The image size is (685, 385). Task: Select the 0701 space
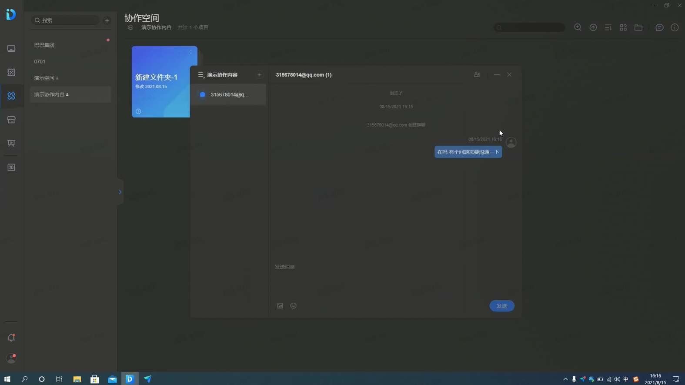point(70,61)
